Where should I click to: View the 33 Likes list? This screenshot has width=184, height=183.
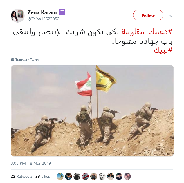(x=43, y=176)
